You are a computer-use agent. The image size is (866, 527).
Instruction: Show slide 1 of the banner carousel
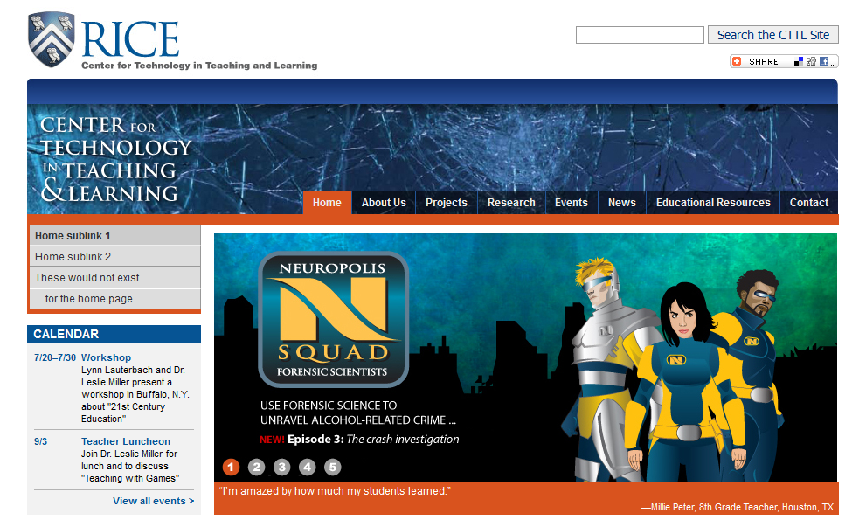click(x=231, y=468)
